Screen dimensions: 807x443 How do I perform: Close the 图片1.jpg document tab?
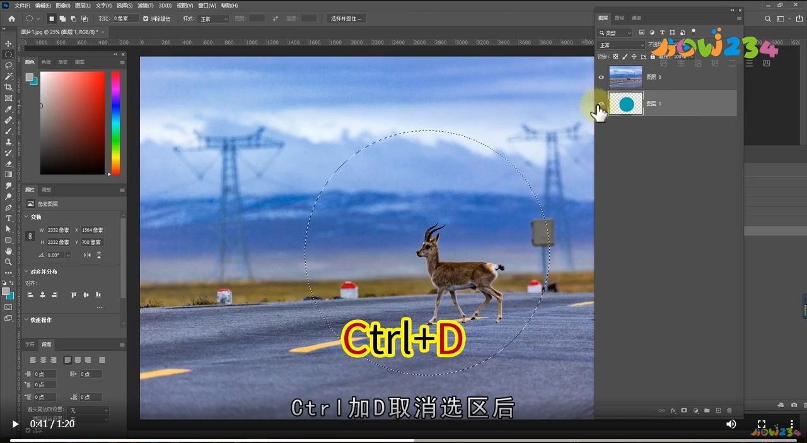pos(103,32)
